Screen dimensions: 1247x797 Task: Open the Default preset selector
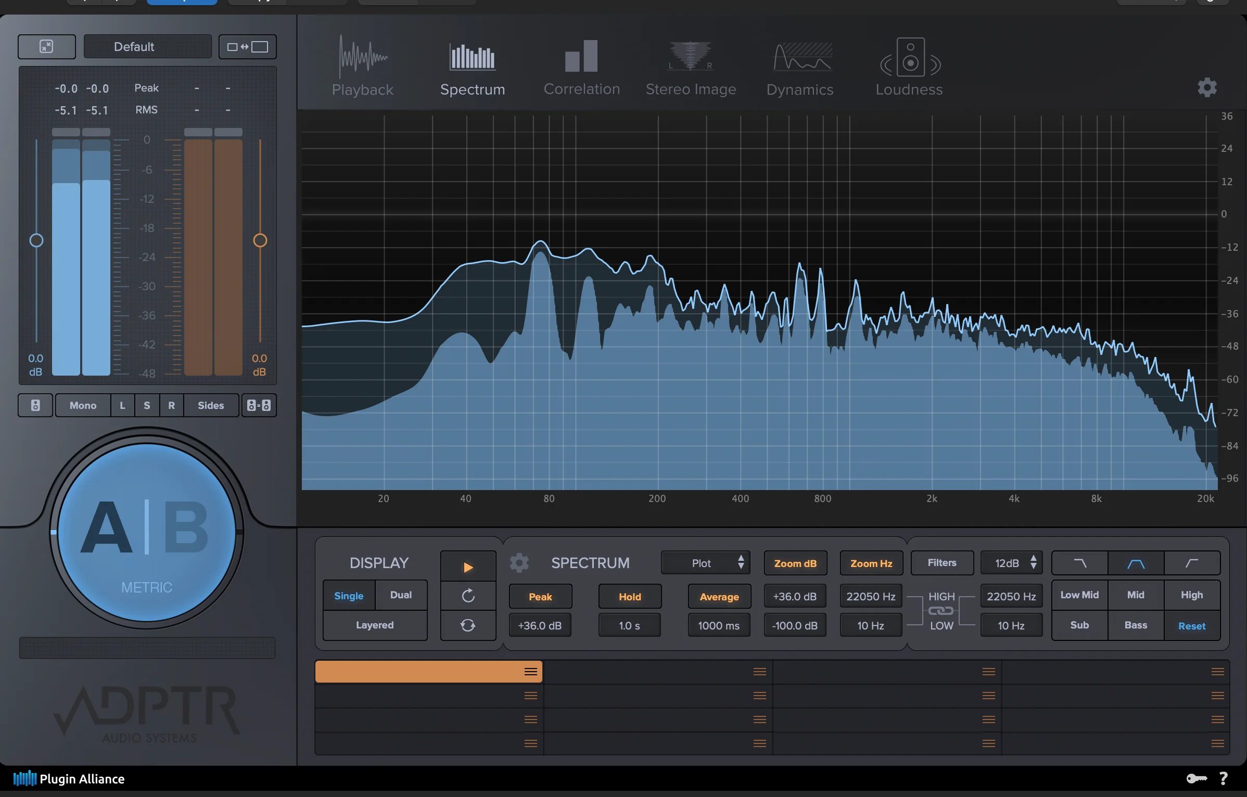[x=147, y=46]
